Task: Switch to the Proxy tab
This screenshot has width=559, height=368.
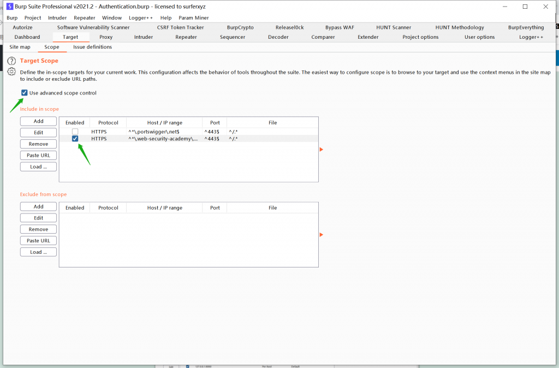Action: pos(106,37)
